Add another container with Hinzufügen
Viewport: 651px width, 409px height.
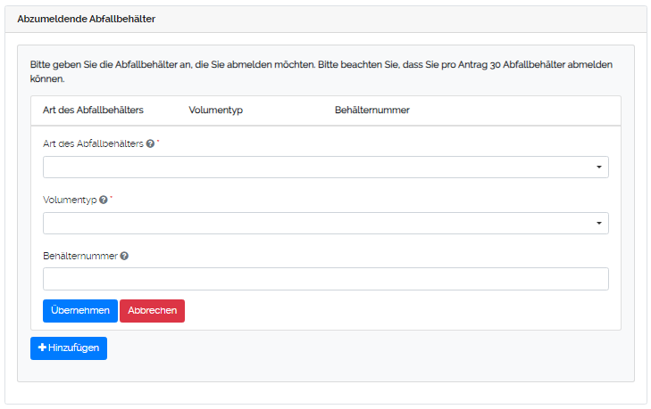coord(69,348)
